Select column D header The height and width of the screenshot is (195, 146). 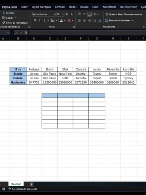click(x=49, y=39)
